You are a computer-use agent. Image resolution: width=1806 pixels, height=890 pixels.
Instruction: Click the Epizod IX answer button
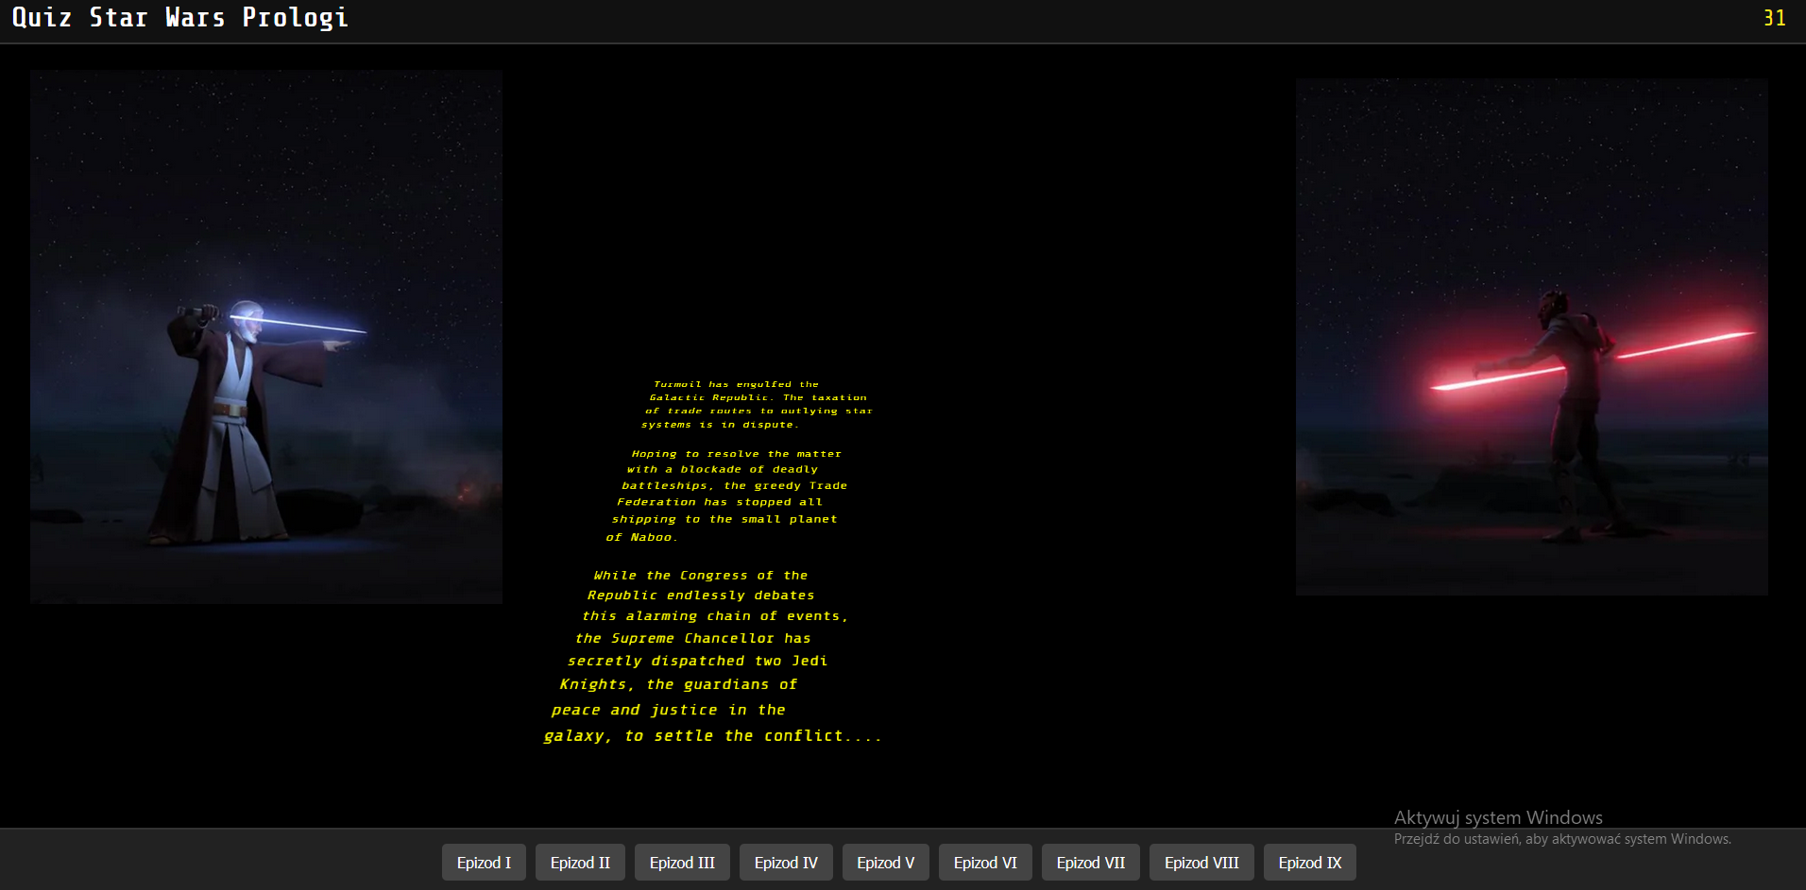[1309, 863]
